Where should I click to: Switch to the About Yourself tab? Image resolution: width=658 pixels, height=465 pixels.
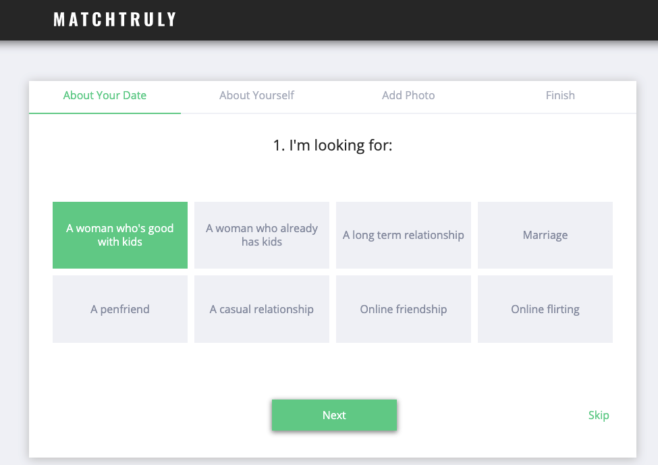257,96
